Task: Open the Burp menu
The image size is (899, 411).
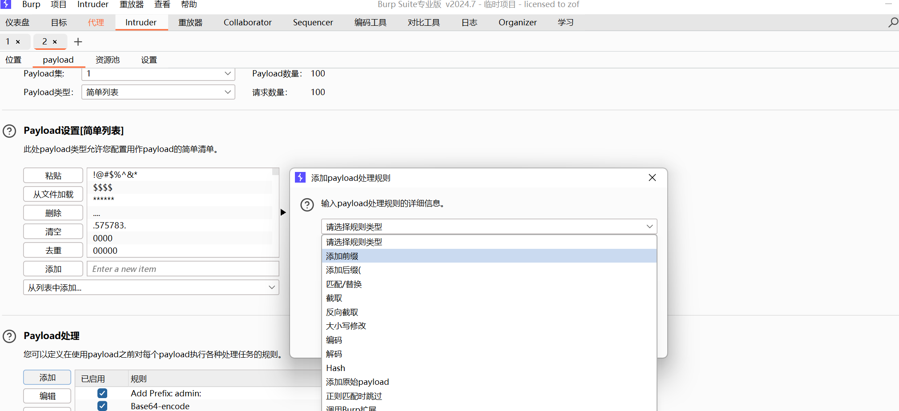Action: [31, 4]
